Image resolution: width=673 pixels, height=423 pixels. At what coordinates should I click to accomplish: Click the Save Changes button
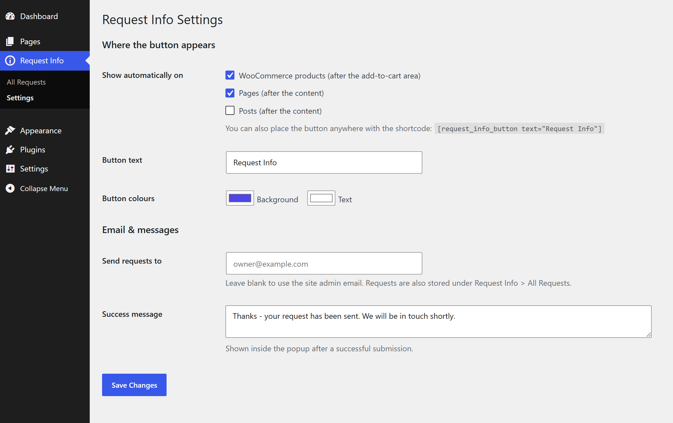click(x=134, y=385)
